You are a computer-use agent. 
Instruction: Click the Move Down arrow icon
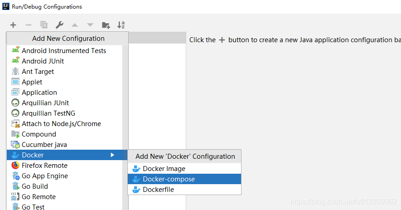[90, 25]
